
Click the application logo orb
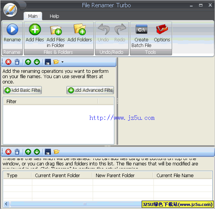[x=10, y=10]
